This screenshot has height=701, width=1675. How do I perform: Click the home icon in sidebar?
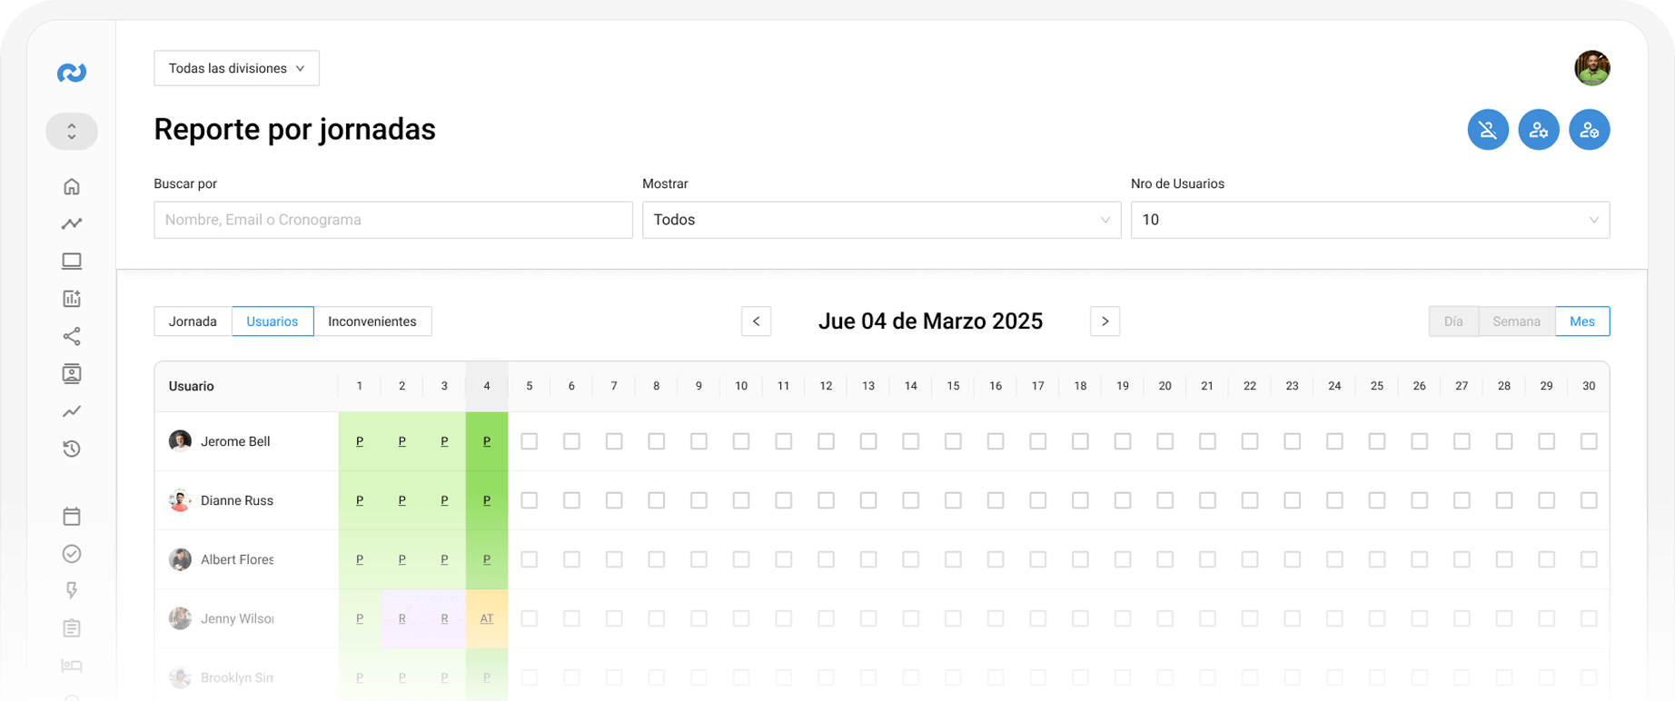(72, 186)
